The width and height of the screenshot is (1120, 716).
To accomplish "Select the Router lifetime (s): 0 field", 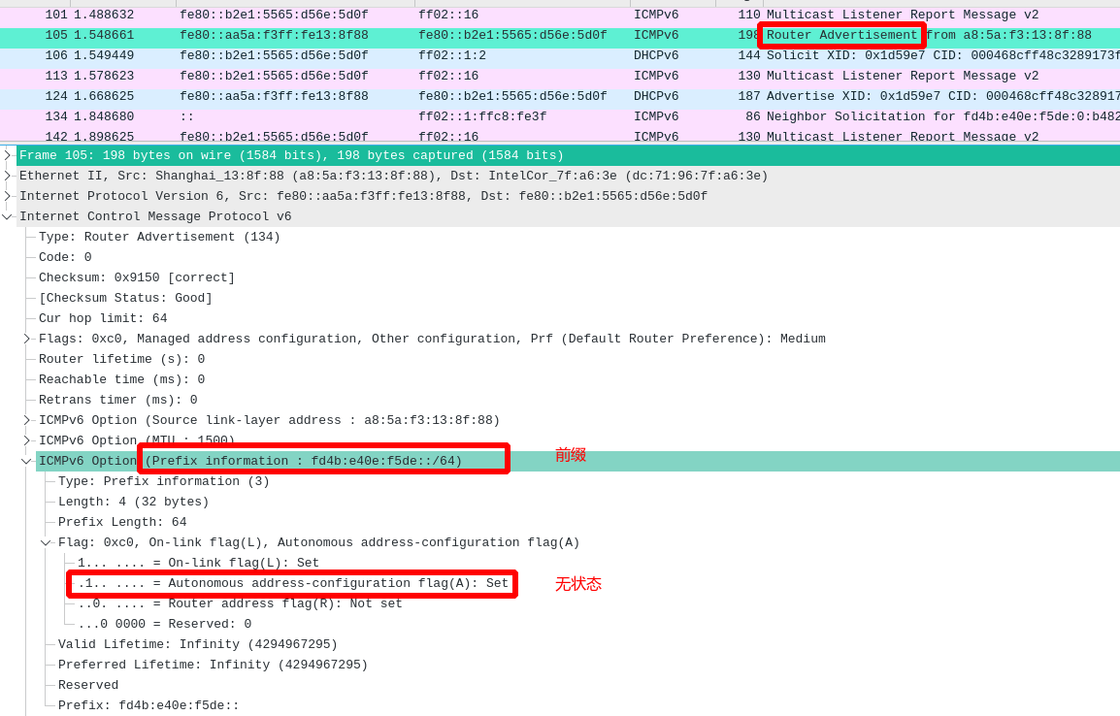I will [x=121, y=359].
